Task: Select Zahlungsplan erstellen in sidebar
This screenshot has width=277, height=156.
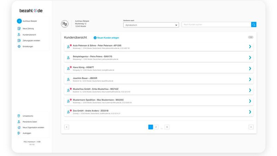Action: click(x=31, y=41)
